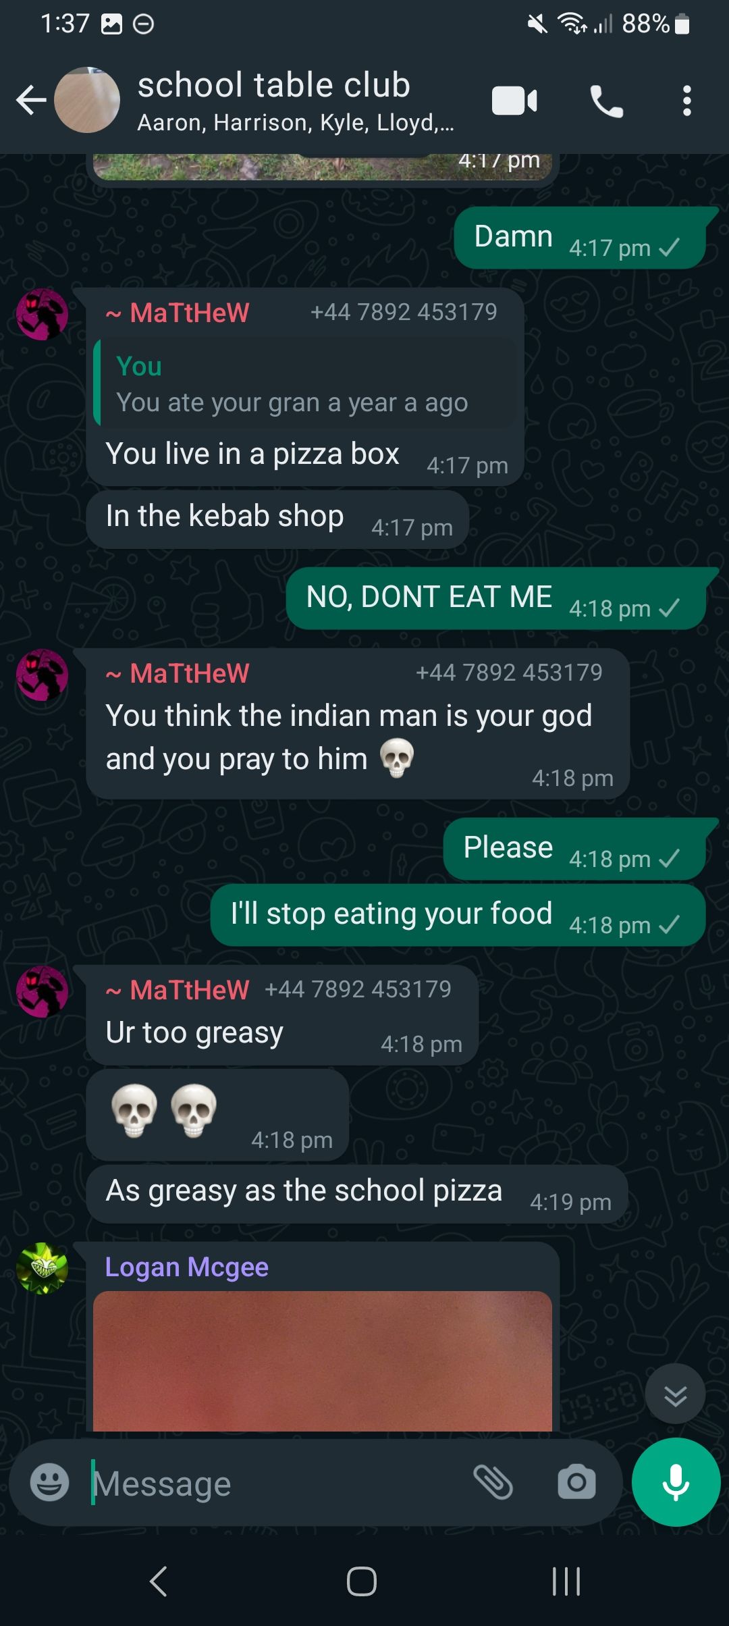Open recent apps from navigation bar

(x=566, y=1581)
